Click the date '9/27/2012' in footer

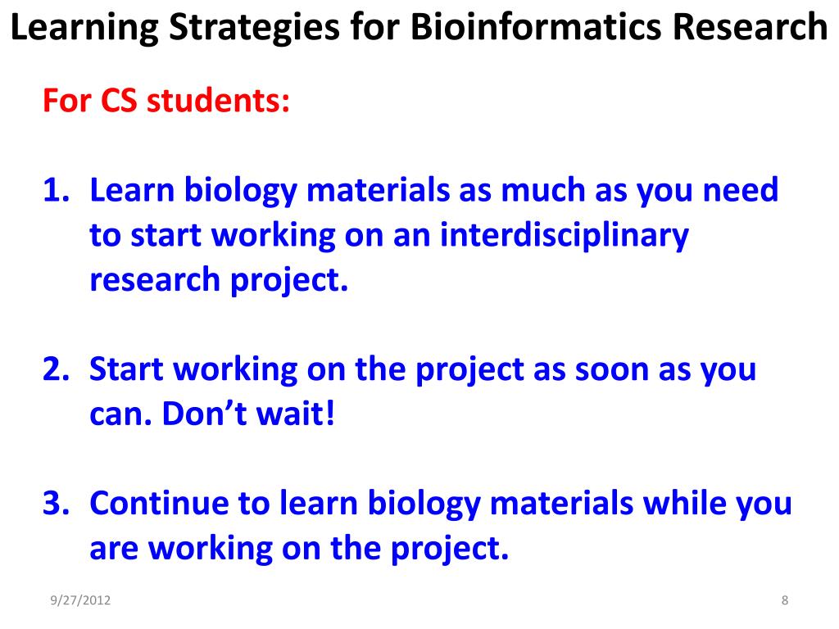point(80,600)
